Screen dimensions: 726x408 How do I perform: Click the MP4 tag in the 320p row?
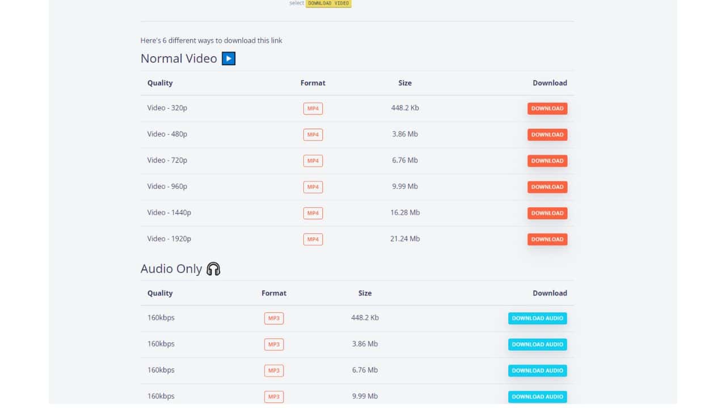coord(313,108)
